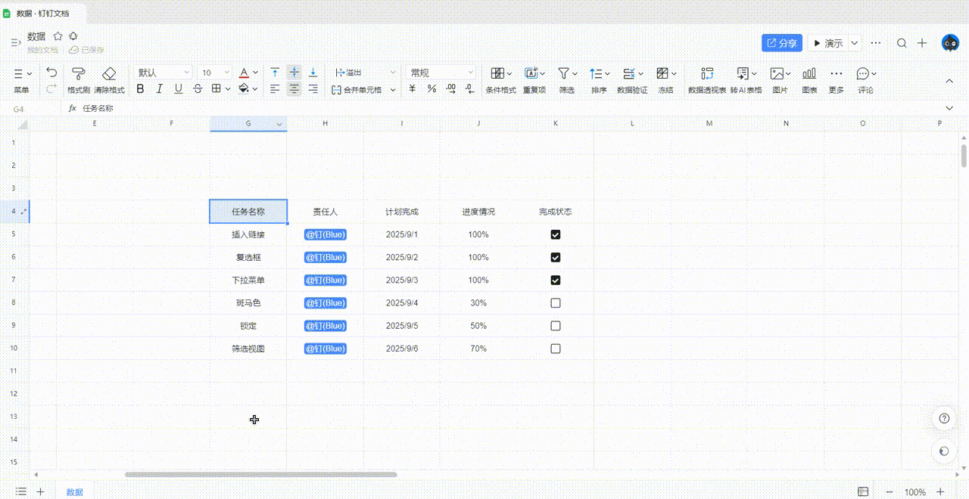The width and height of the screenshot is (969, 499).
Task: Check the 筛选视图 completion checkbox
Action: tap(556, 349)
